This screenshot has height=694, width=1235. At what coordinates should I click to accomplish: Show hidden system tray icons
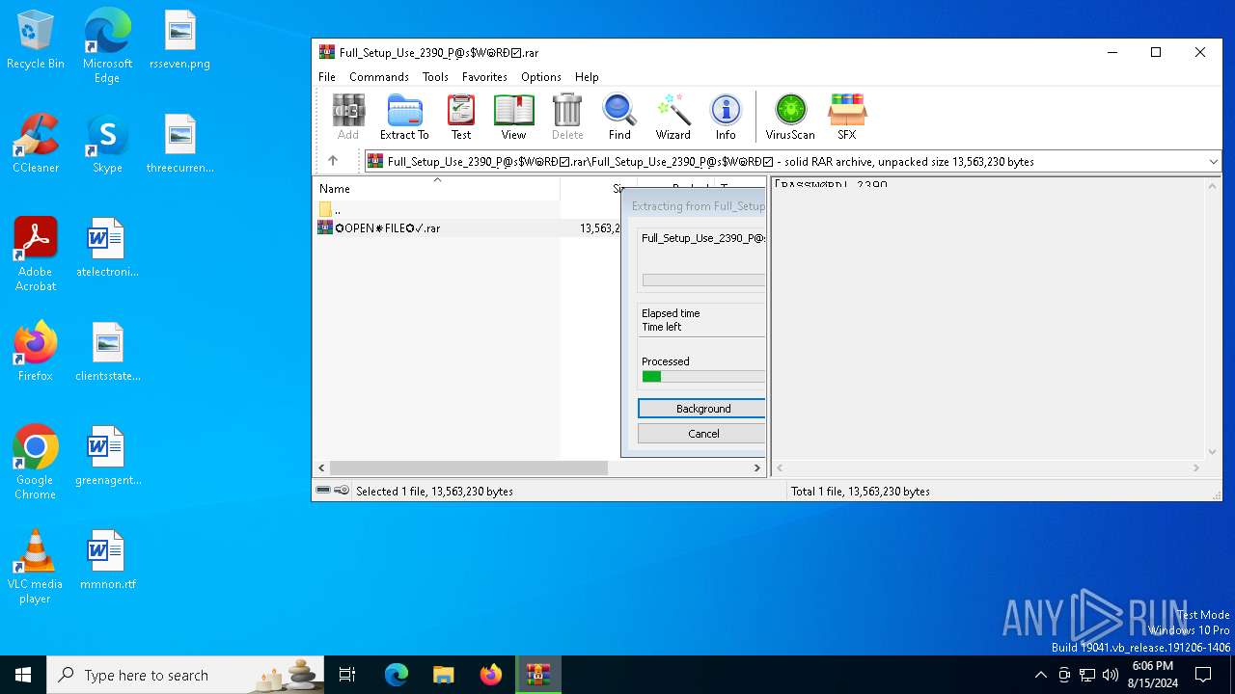tap(1040, 675)
